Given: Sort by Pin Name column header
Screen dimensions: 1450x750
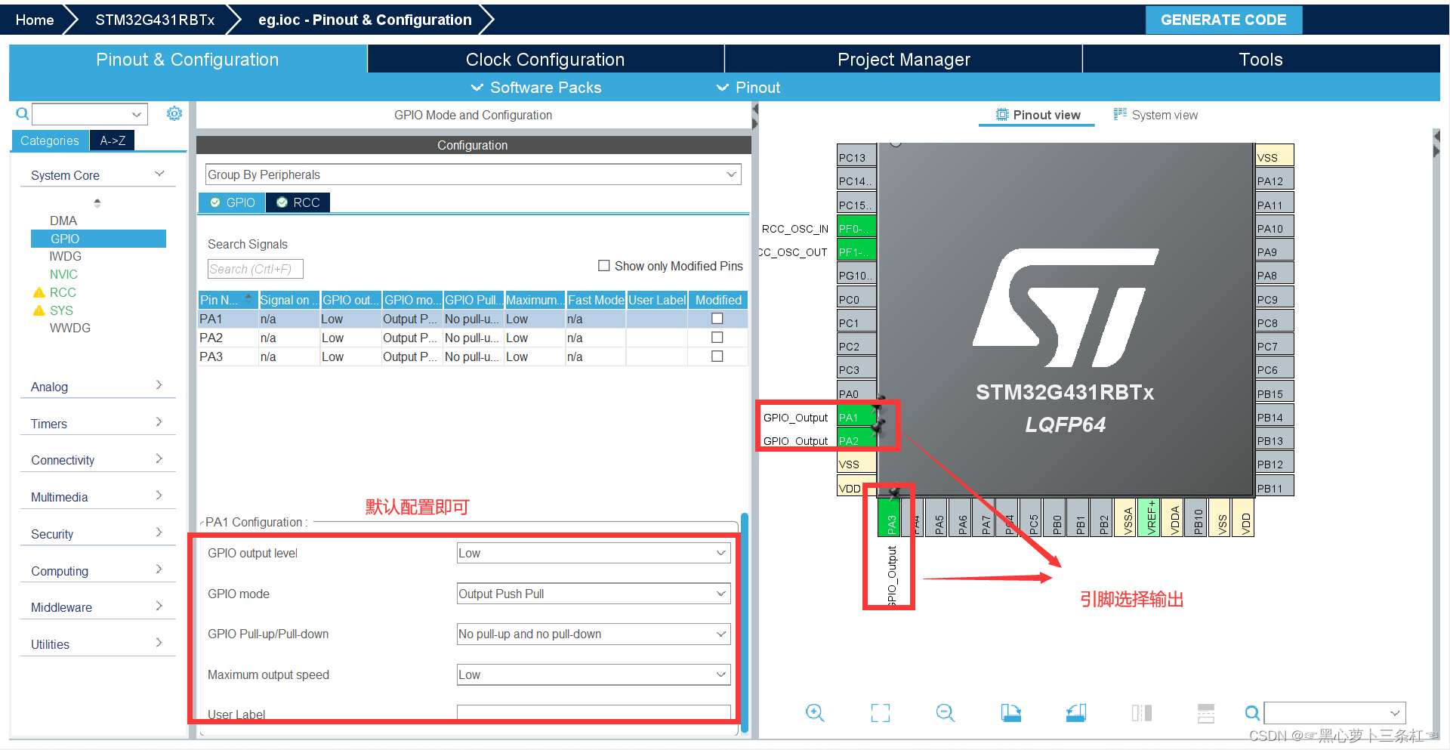Looking at the screenshot, I should click(227, 300).
